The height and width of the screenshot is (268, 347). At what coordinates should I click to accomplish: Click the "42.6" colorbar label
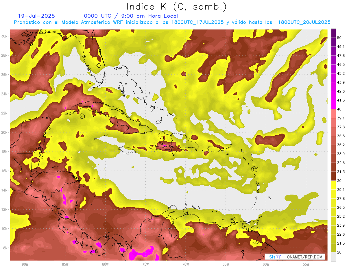coord(341,91)
